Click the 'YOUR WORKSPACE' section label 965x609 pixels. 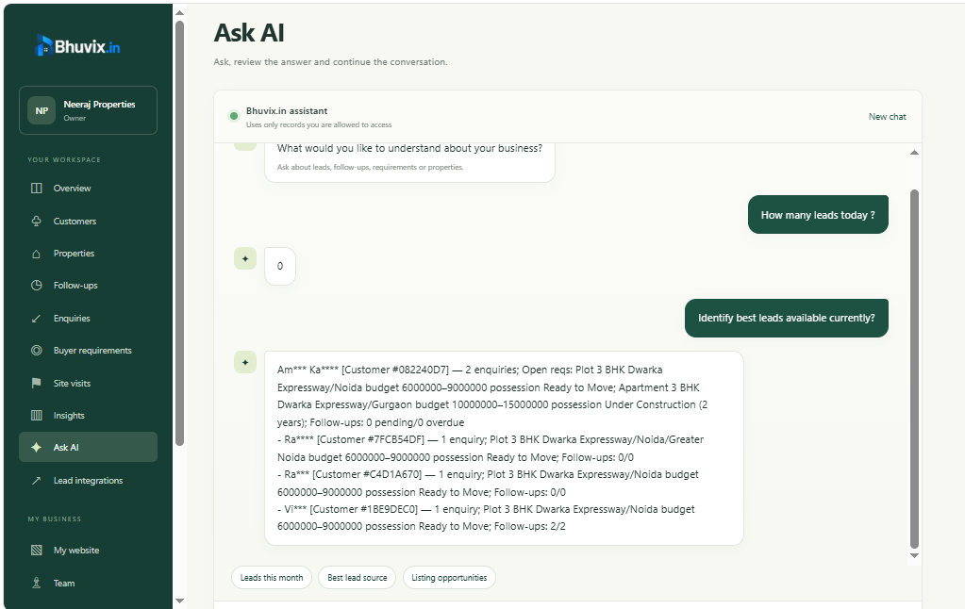click(x=64, y=160)
